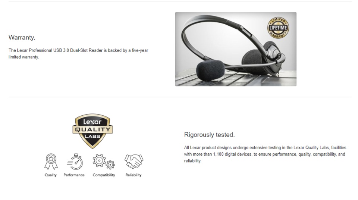Click the headset microphone foam tip
This screenshot has height=200, width=358.
tap(210, 70)
